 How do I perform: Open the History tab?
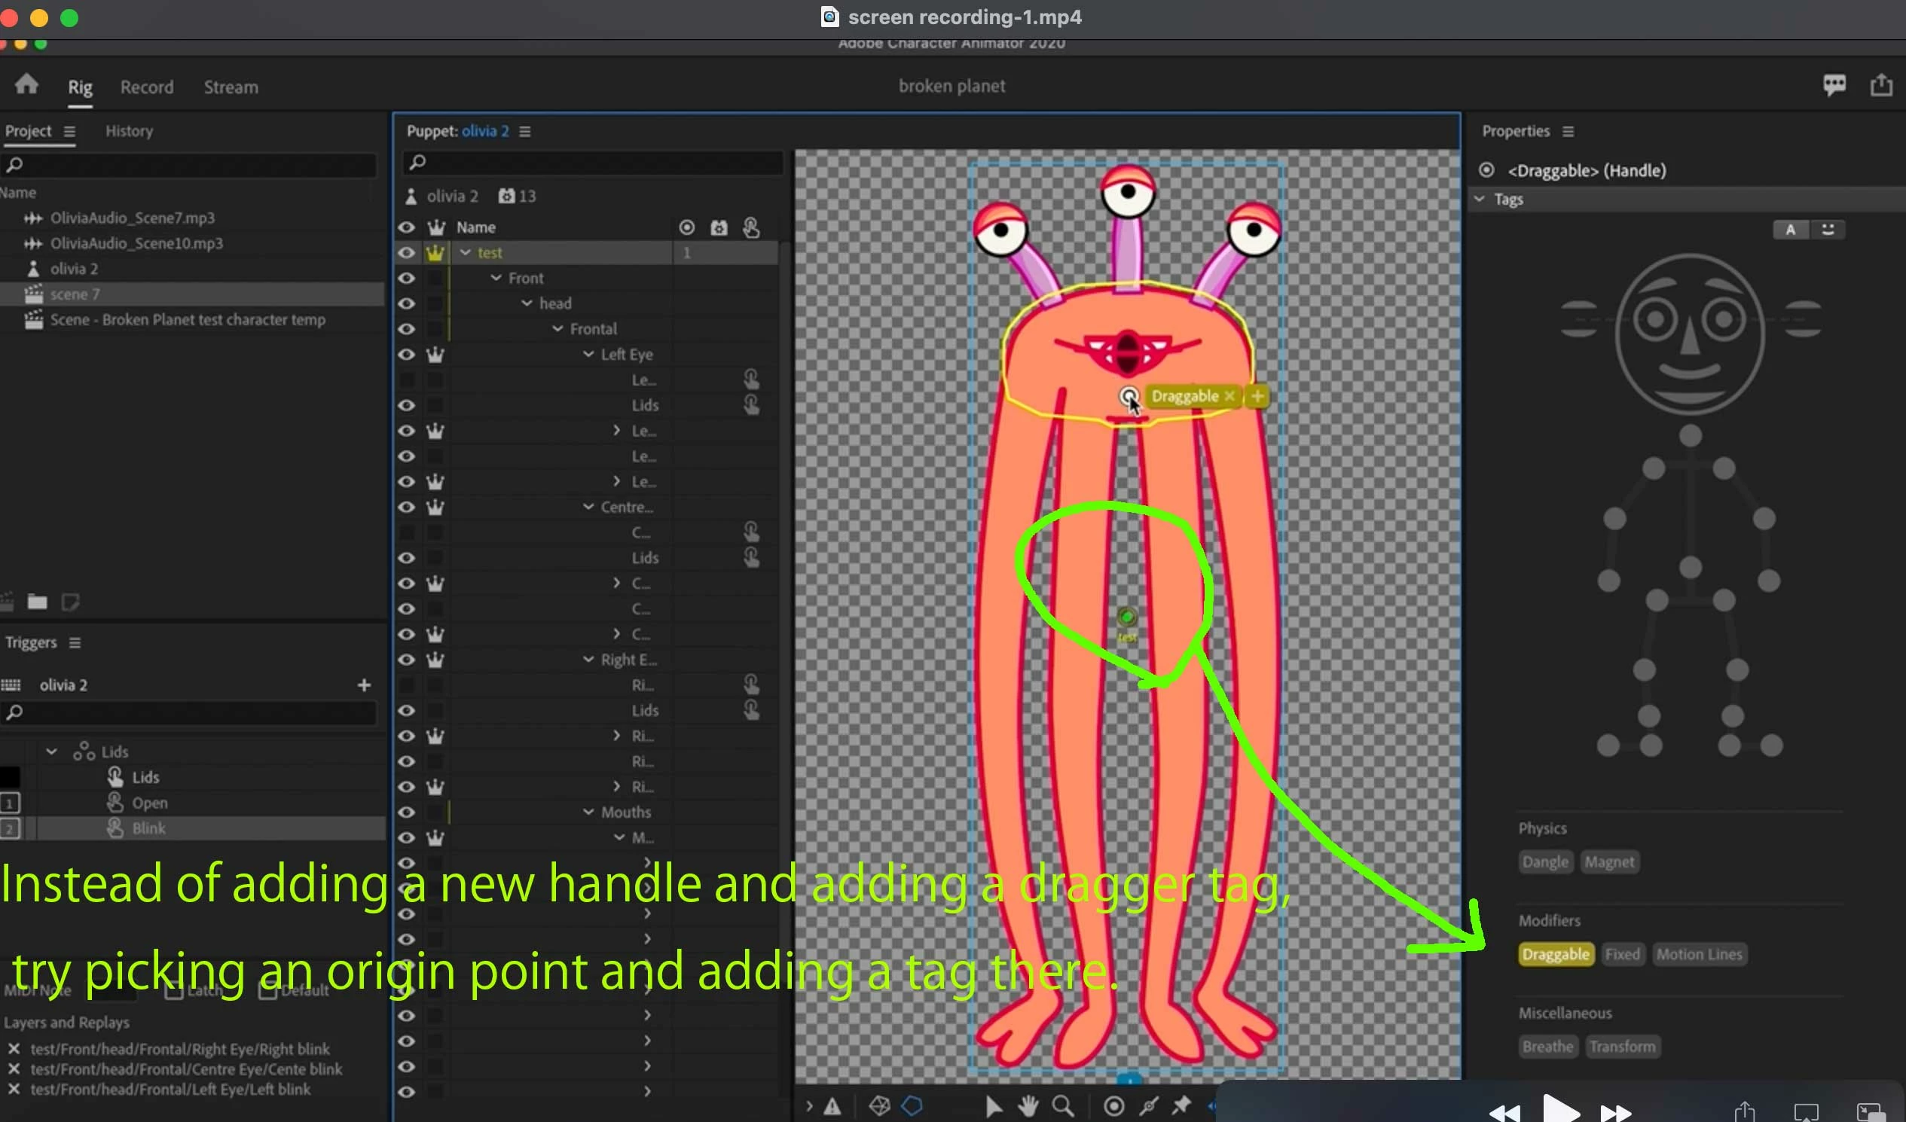(x=129, y=132)
